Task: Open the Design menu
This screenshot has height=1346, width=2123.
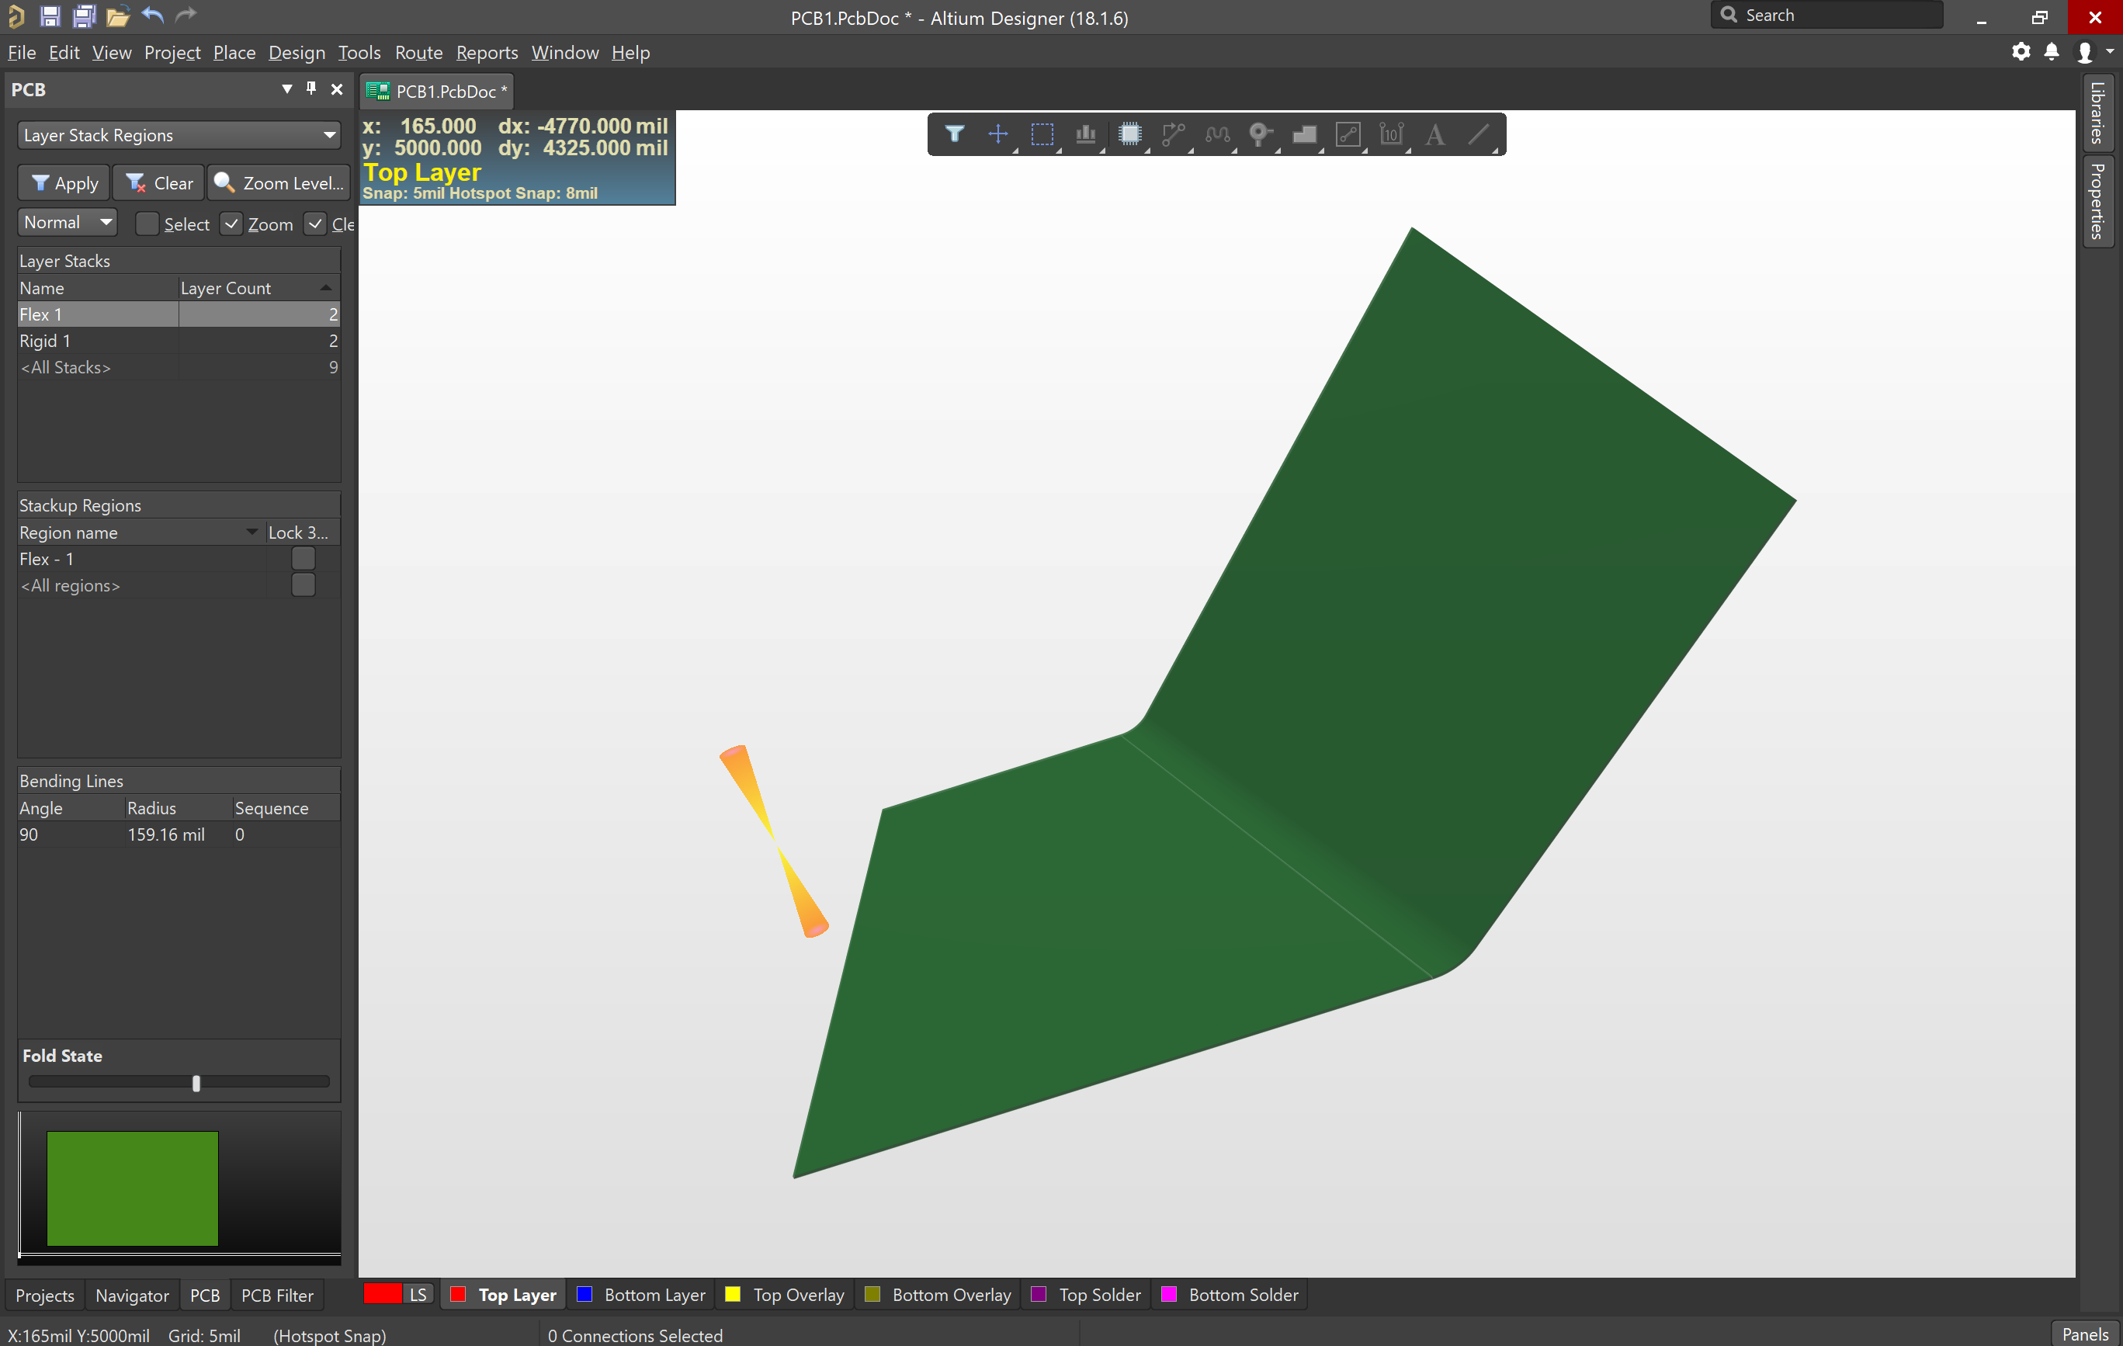Action: coord(293,51)
